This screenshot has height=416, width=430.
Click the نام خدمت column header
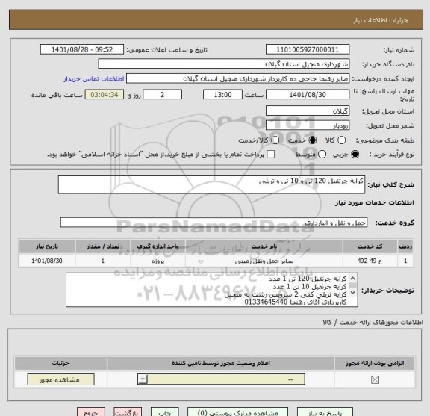tap(264, 246)
